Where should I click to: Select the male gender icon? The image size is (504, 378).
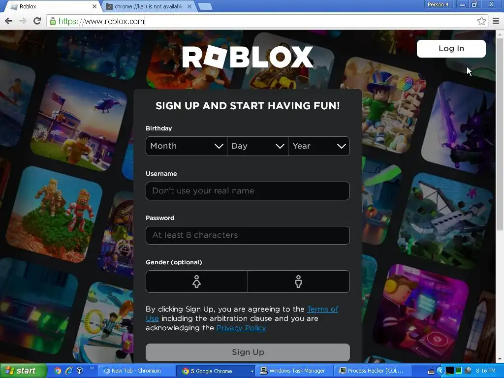(x=299, y=282)
